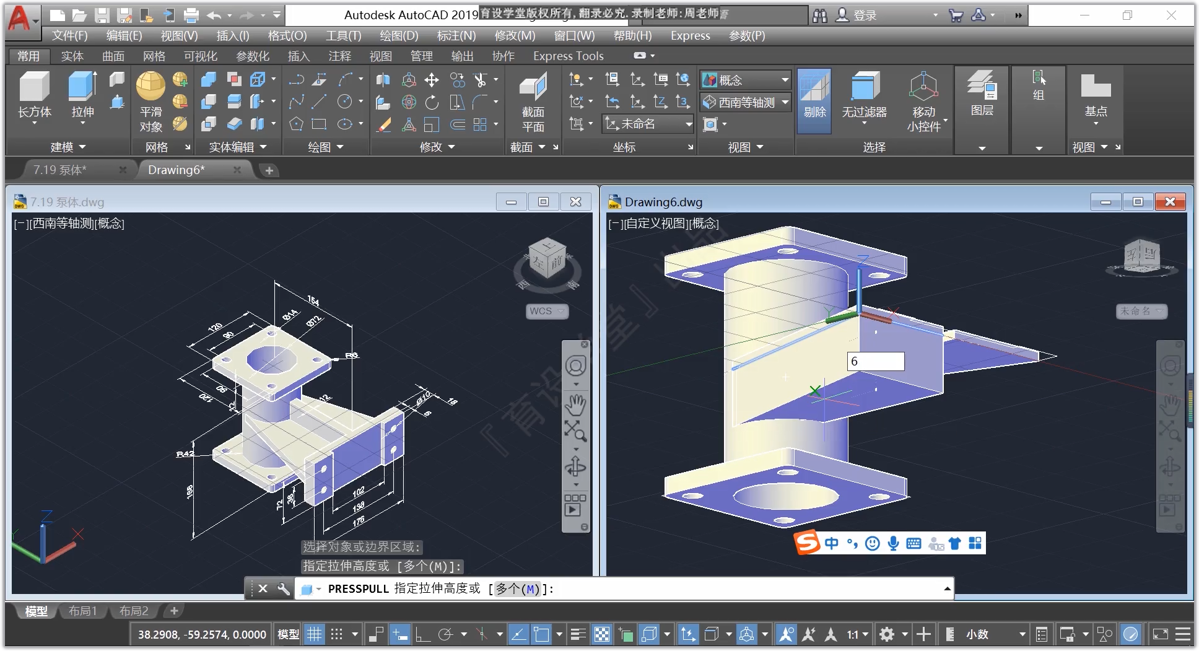The height and width of the screenshot is (651, 1199).
Task: Click the new drawing tab plus button
Action: 269,170
